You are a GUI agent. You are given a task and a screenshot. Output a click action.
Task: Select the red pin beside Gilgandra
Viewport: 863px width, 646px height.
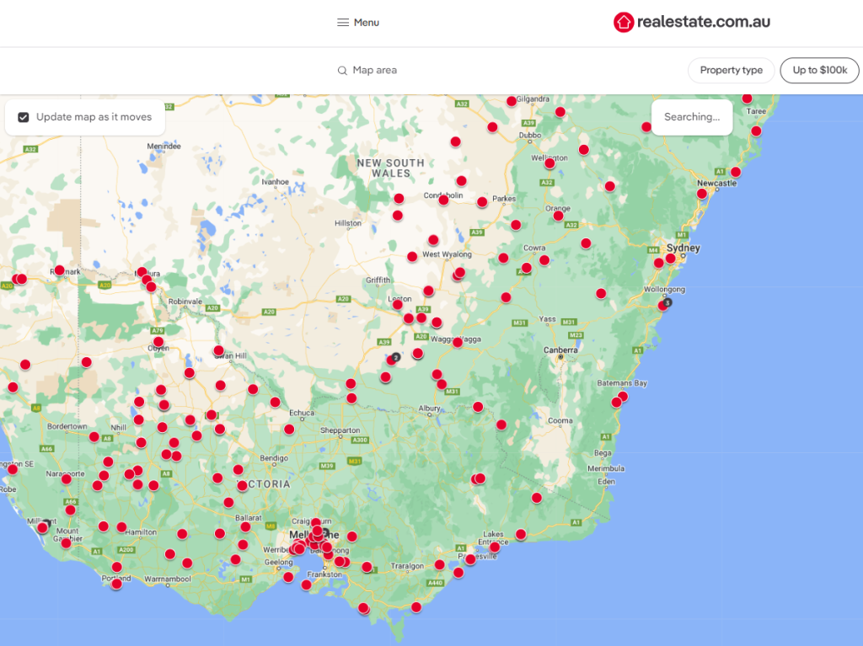point(512,101)
